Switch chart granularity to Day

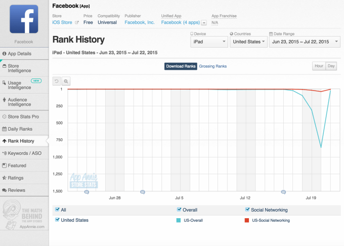[331, 66]
